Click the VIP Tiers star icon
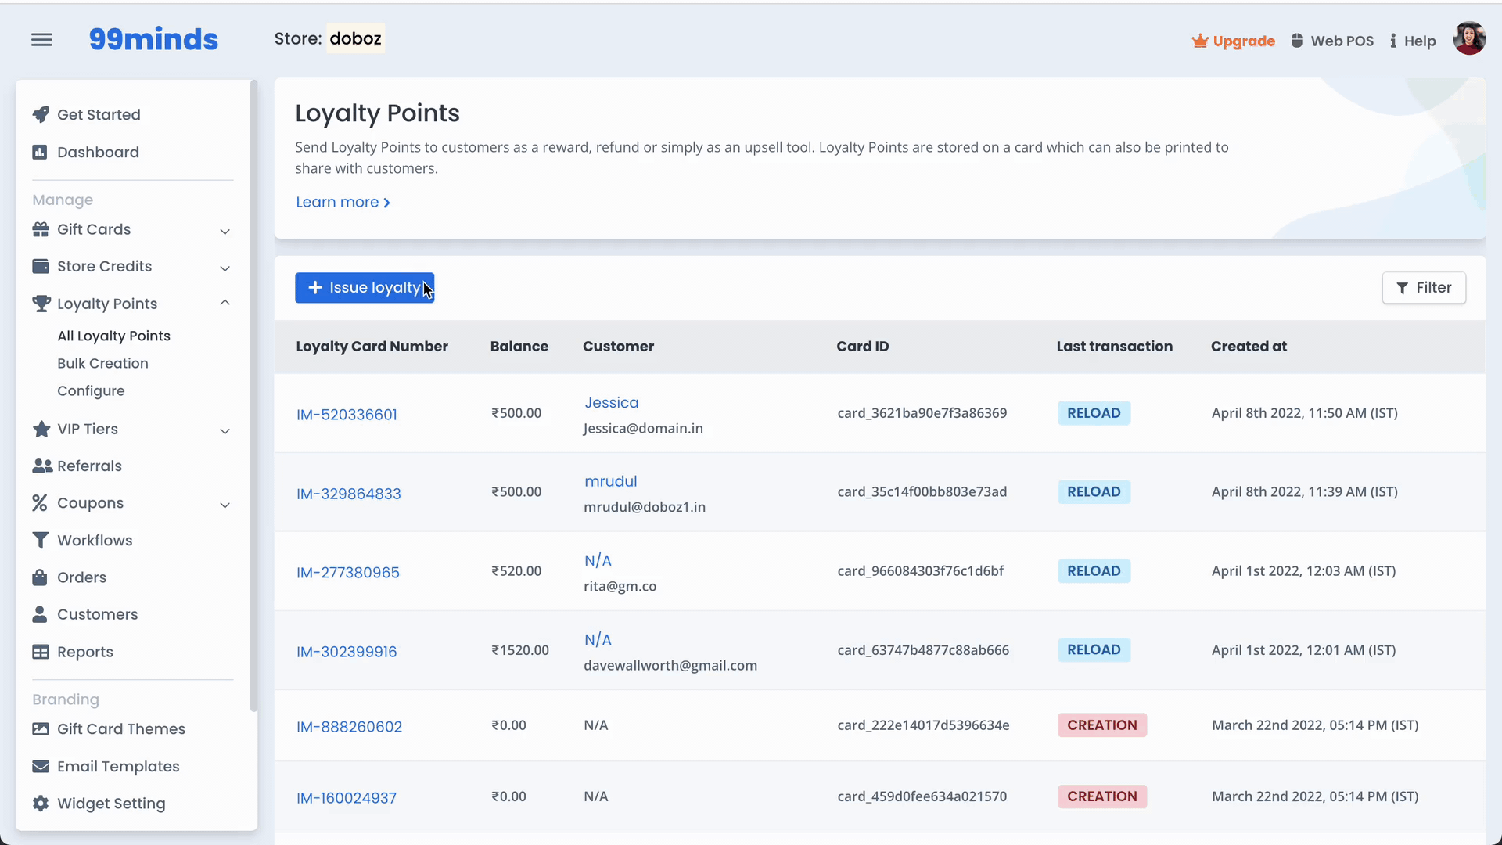 41,429
